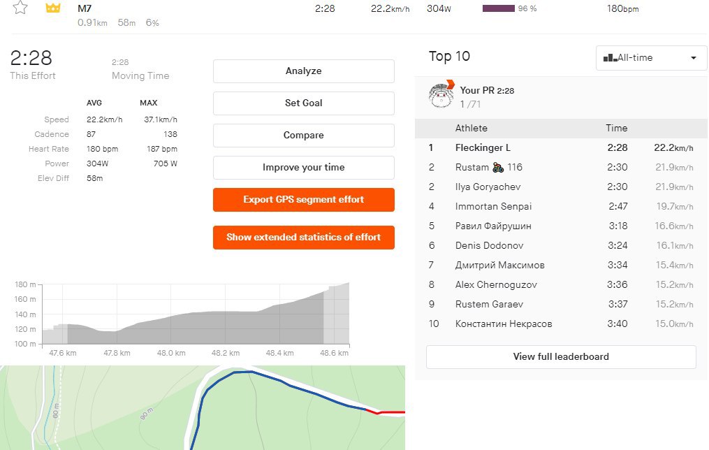This screenshot has height=450, width=709.
Task: Open the M7 segment title
Action: click(85, 8)
